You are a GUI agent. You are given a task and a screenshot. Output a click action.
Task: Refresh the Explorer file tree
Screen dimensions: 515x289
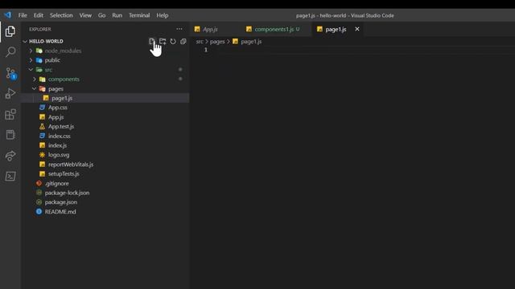click(x=173, y=41)
